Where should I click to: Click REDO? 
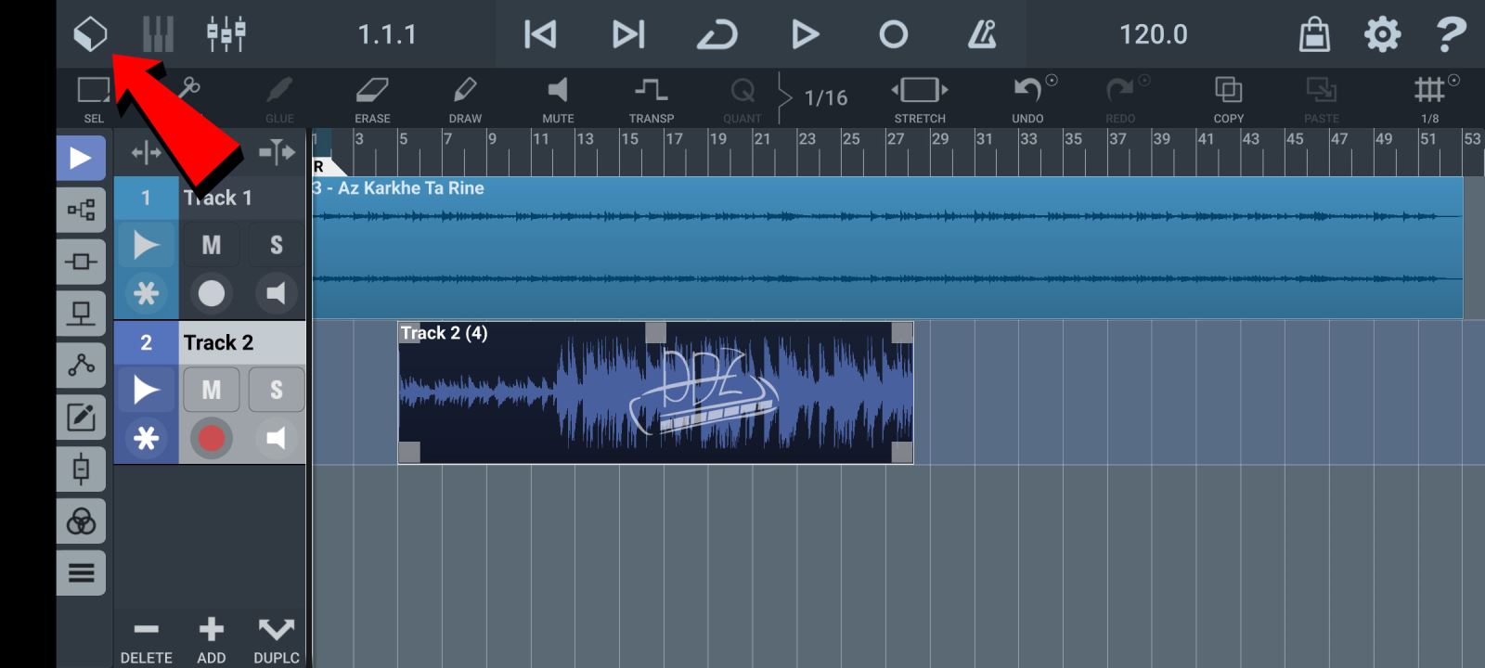(1120, 98)
